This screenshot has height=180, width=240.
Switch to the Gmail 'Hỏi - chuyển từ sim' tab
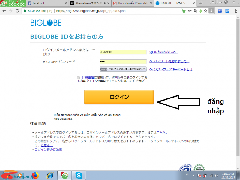[133, 3]
